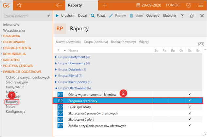Click the Usuń trash icon
The image size is (207, 137).
[131, 16]
